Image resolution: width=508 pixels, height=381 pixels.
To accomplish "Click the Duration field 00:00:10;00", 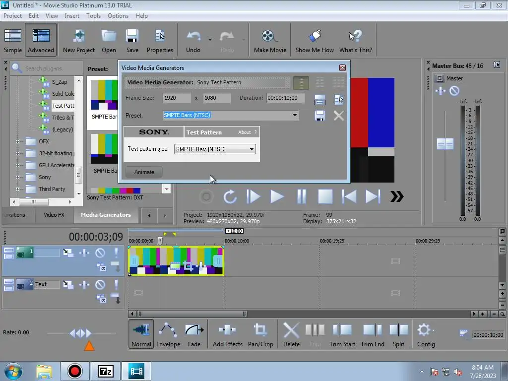I will 286,98.
